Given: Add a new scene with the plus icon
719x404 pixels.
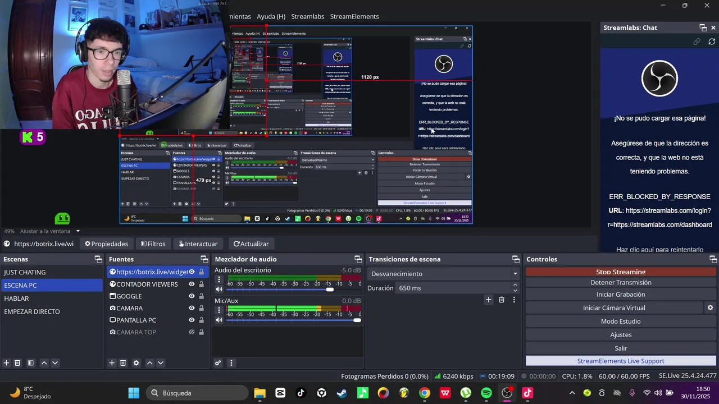Looking at the screenshot, I should click(6, 363).
